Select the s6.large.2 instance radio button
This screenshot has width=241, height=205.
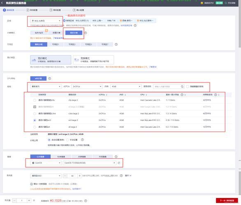[x=35, y=127]
